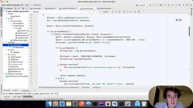This screenshot has height=108, width=193.
Task: Add a new terminal session with plus
Action: click(x=34, y=90)
